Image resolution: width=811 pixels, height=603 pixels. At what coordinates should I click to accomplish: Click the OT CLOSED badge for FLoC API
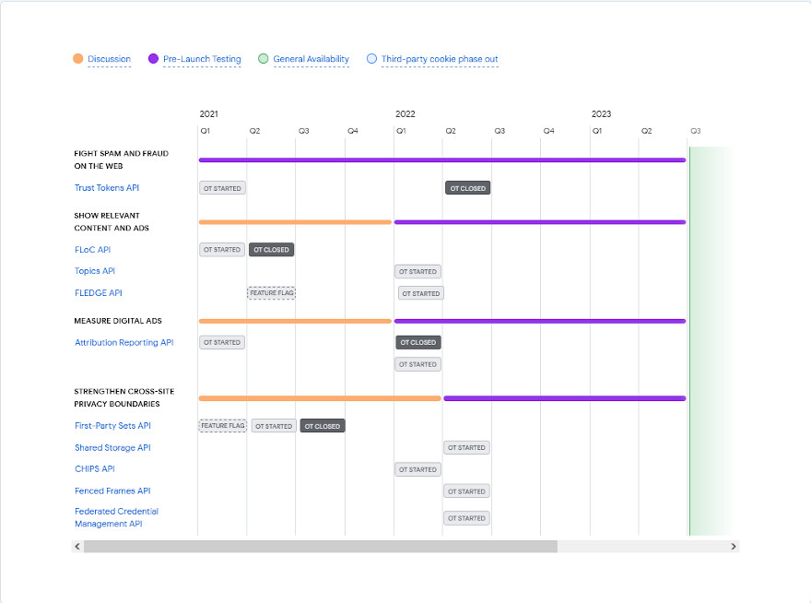click(271, 249)
